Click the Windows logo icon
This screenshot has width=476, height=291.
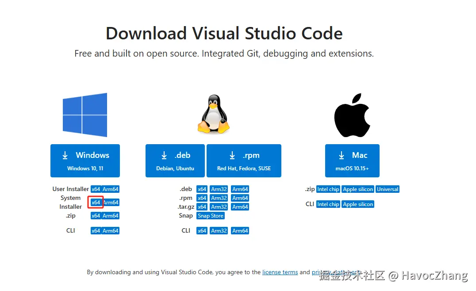pyautogui.click(x=84, y=115)
